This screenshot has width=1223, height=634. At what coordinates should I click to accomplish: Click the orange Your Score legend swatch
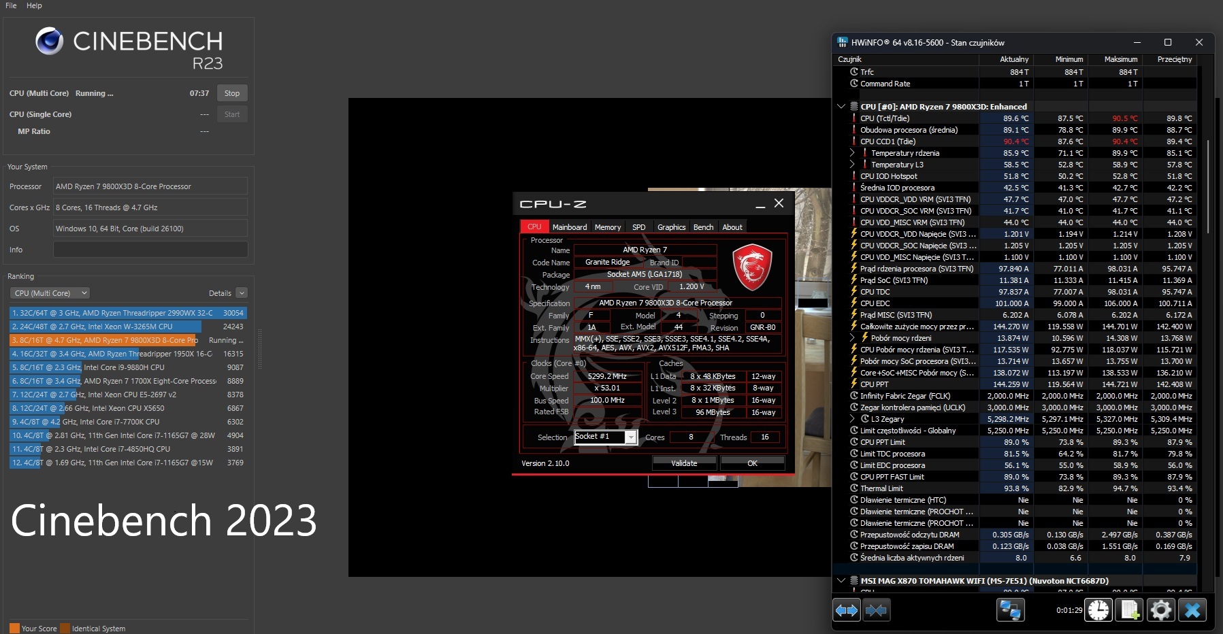14,629
